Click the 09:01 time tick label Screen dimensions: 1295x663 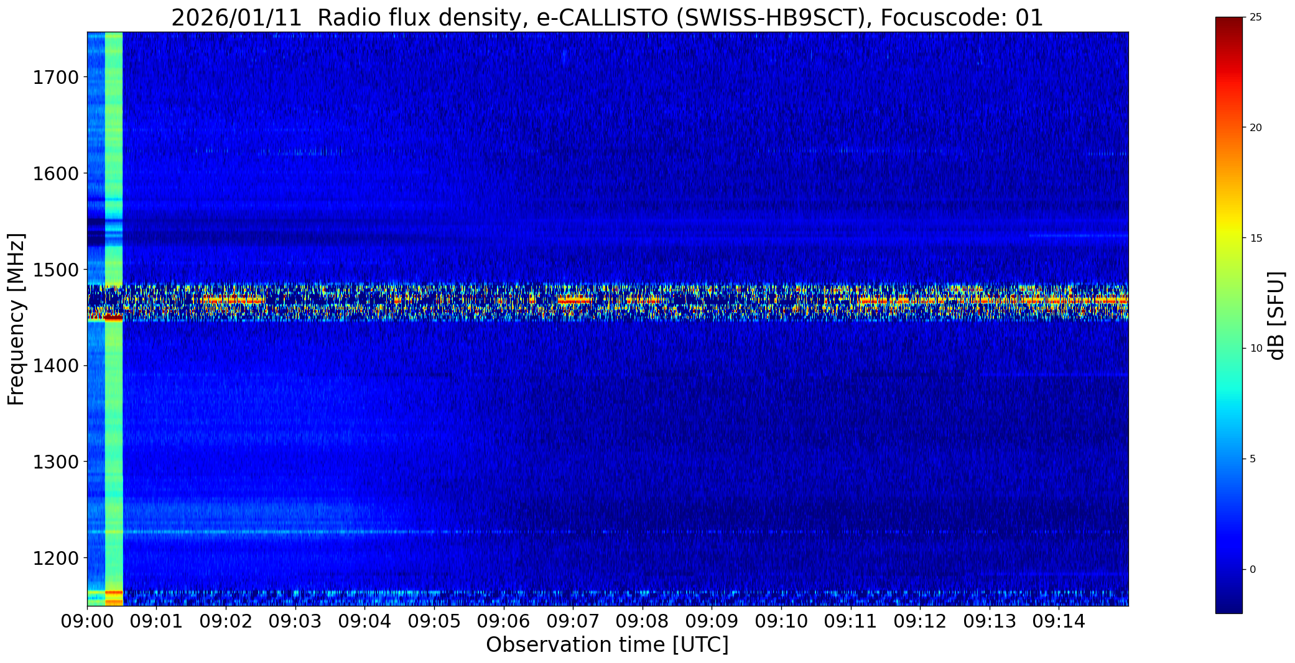pyautogui.click(x=157, y=621)
